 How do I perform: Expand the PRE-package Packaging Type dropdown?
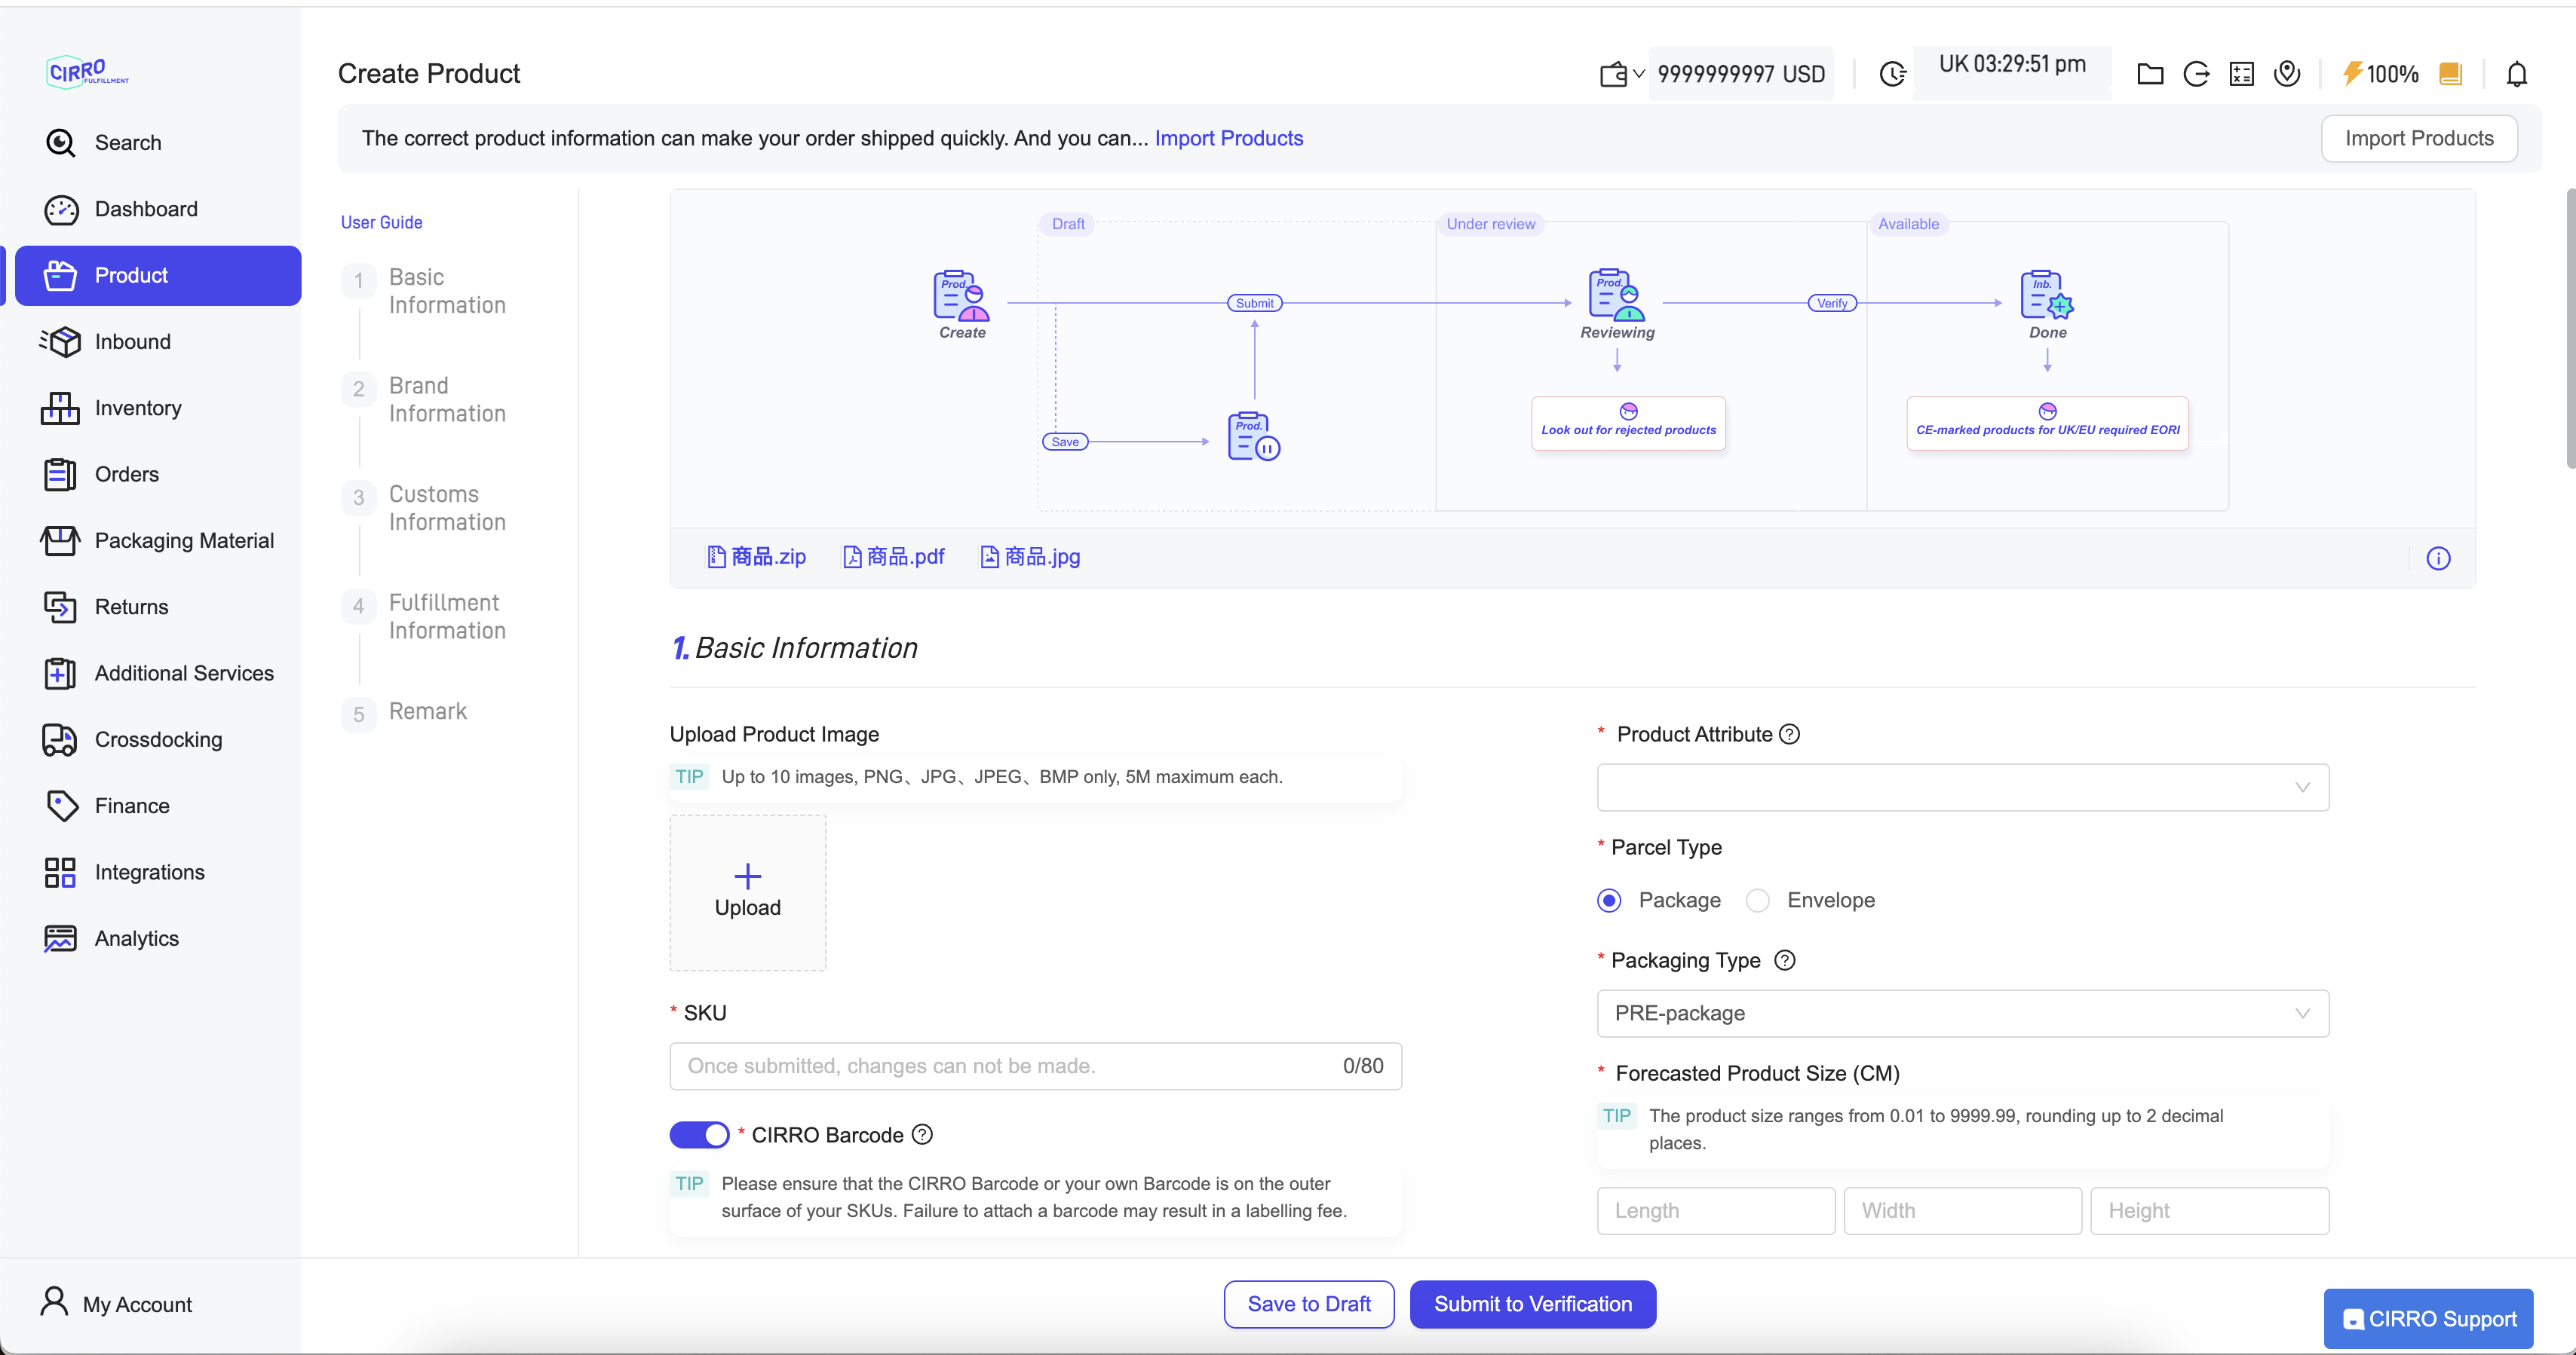click(1962, 1014)
